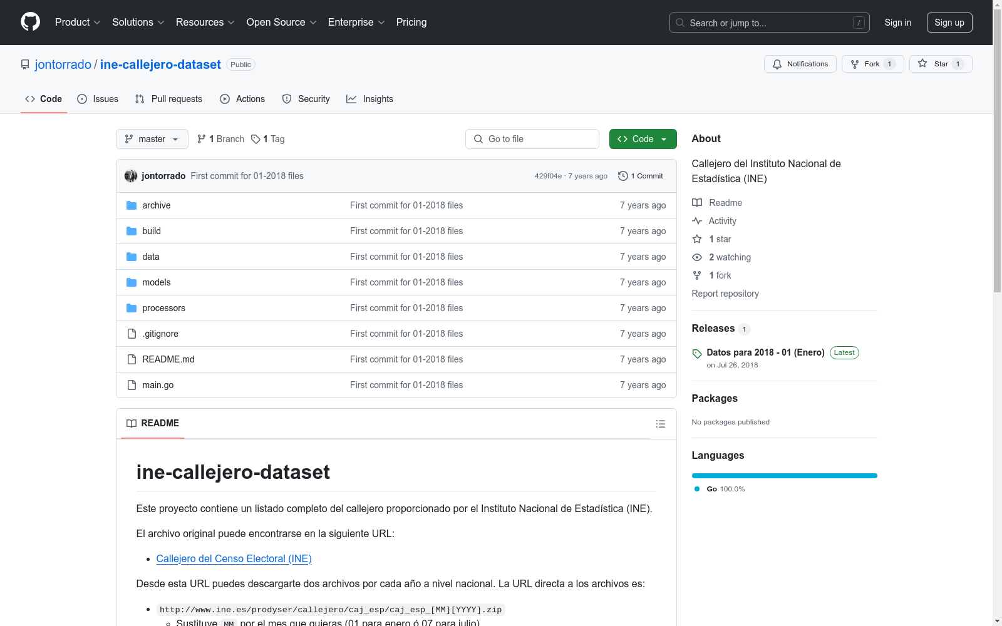Open the Activity link
The height and width of the screenshot is (626, 1002).
[x=714, y=221]
